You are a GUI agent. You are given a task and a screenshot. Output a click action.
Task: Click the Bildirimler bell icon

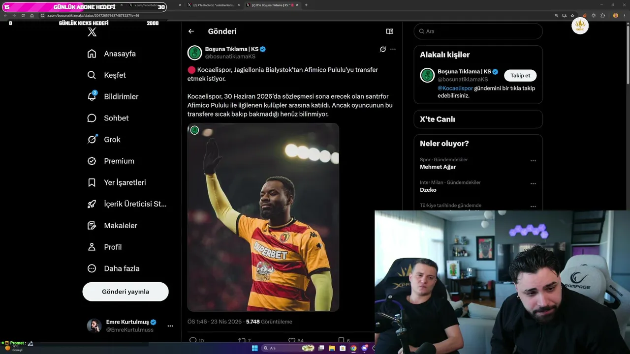coord(92,96)
